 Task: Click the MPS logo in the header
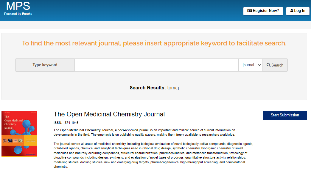pos(18,6)
